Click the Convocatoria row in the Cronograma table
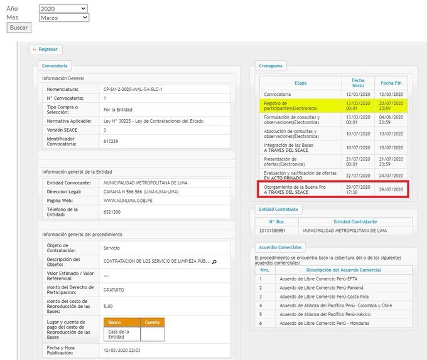This screenshot has width=427, height=360. (333, 94)
